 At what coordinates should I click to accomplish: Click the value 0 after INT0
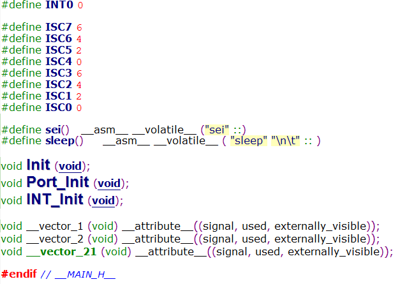80,5
